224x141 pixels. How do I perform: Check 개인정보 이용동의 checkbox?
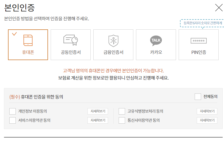[13, 111]
